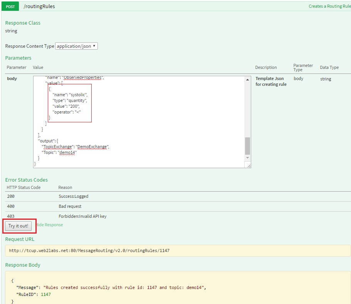Open the Response Content Type dropdown

click(76, 46)
